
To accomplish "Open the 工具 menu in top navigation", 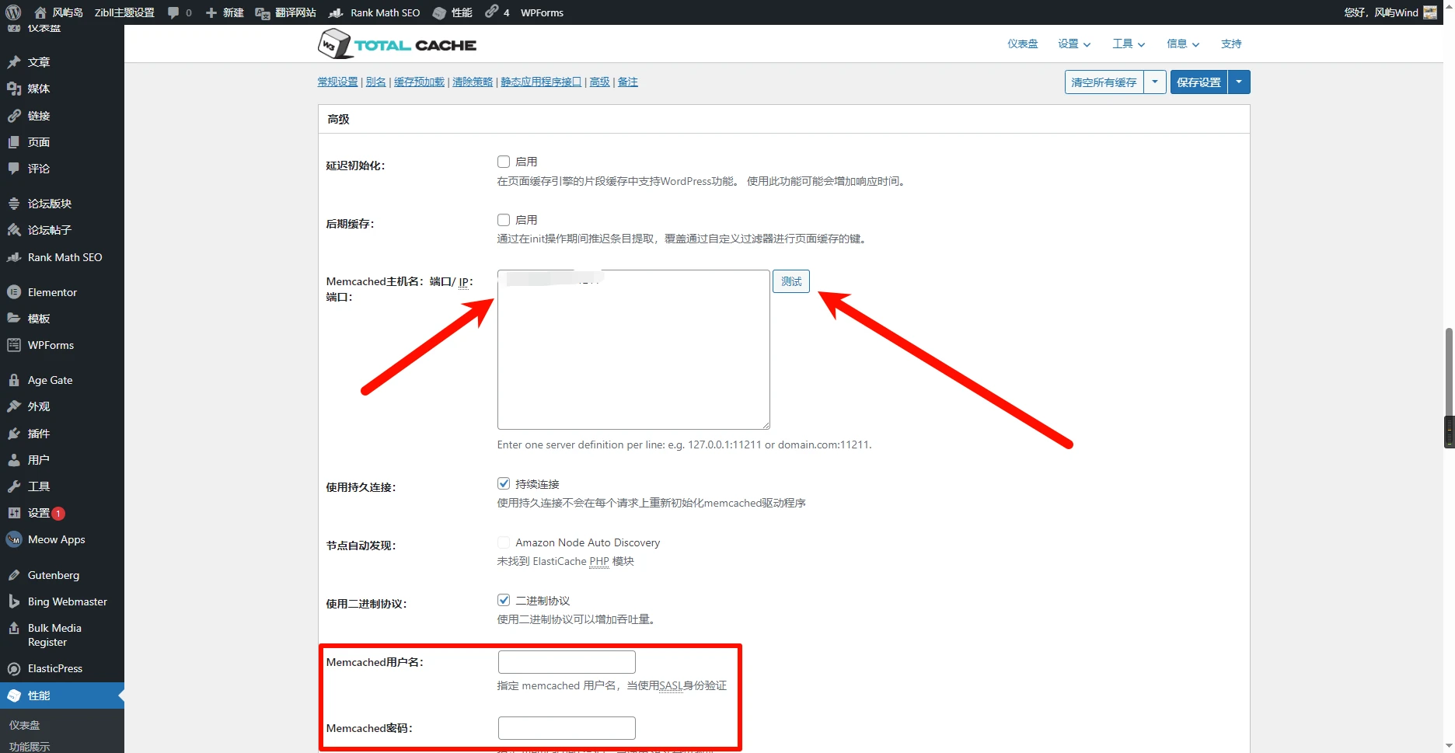I will click(1128, 44).
